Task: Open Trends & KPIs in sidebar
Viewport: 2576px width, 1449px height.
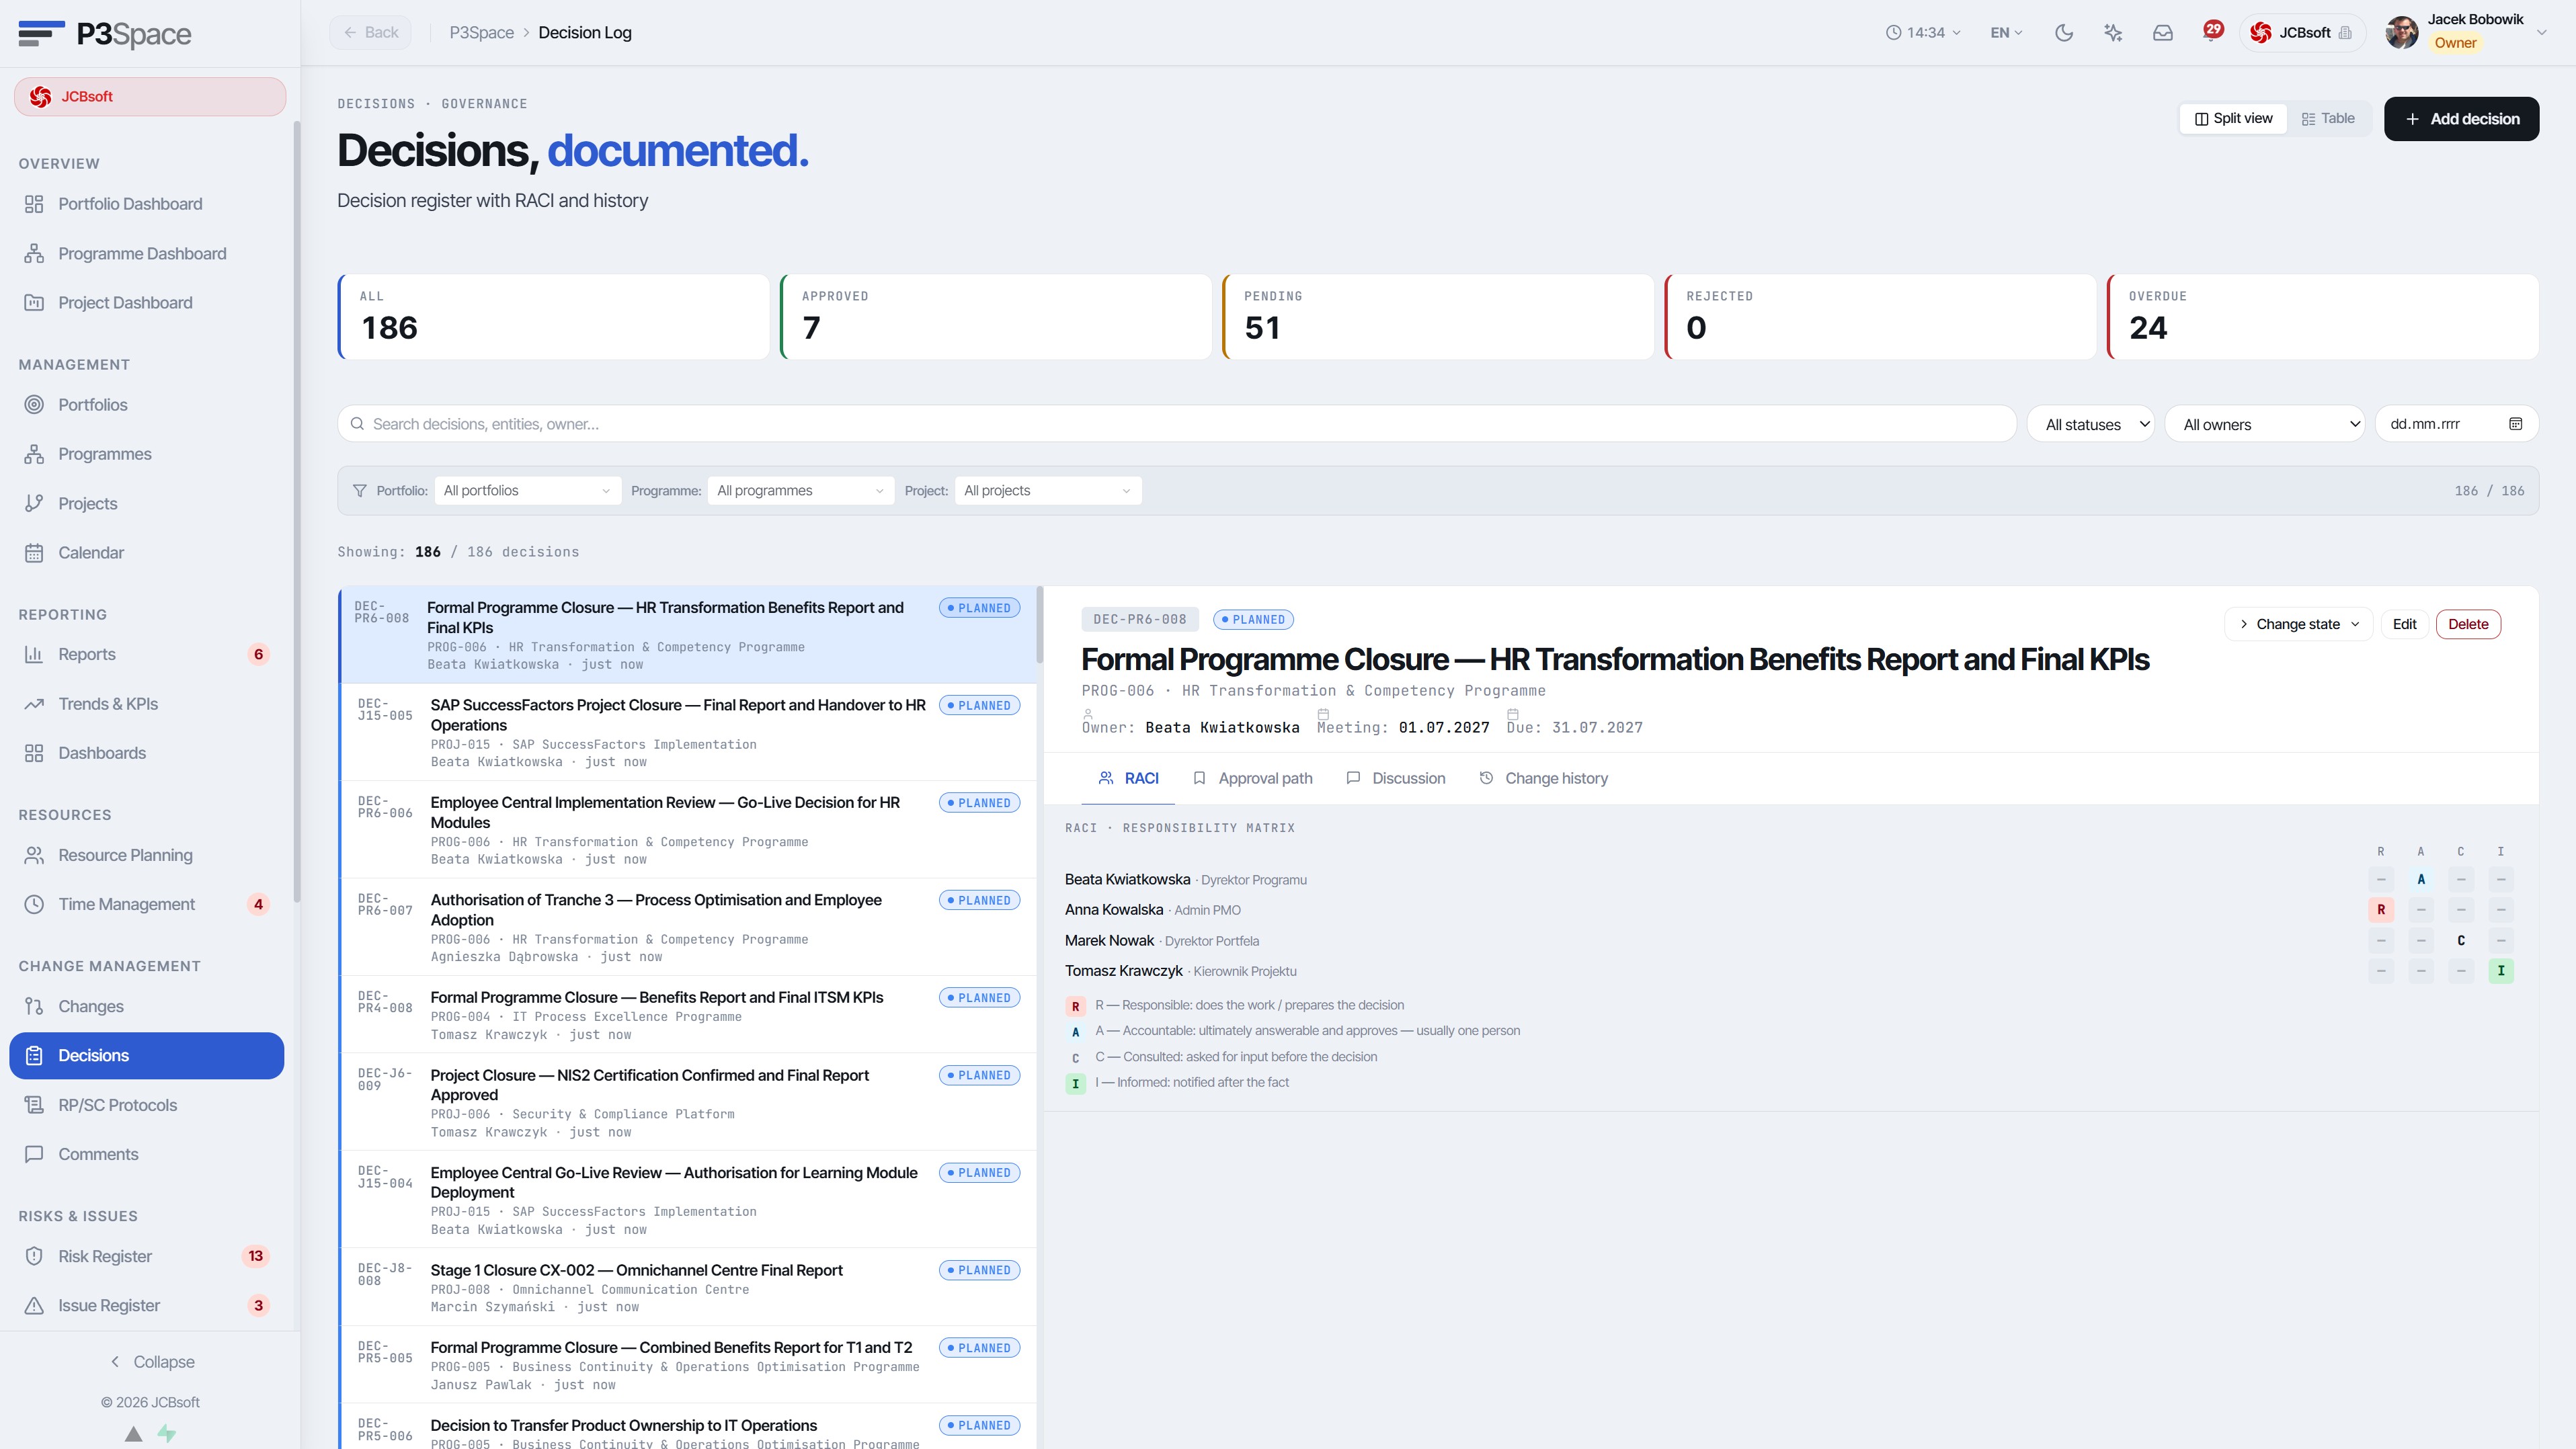Action: tap(147, 704)
